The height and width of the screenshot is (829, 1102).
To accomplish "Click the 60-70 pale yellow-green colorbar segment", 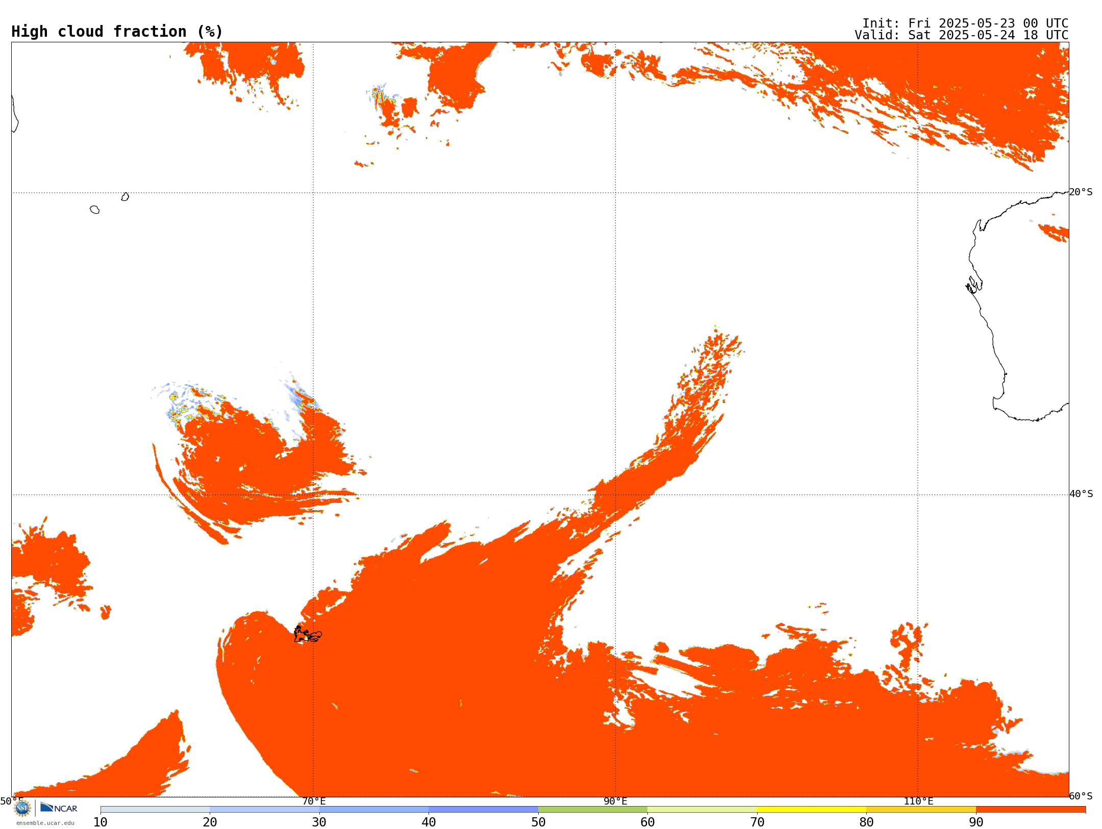I will tap(702, 810).
